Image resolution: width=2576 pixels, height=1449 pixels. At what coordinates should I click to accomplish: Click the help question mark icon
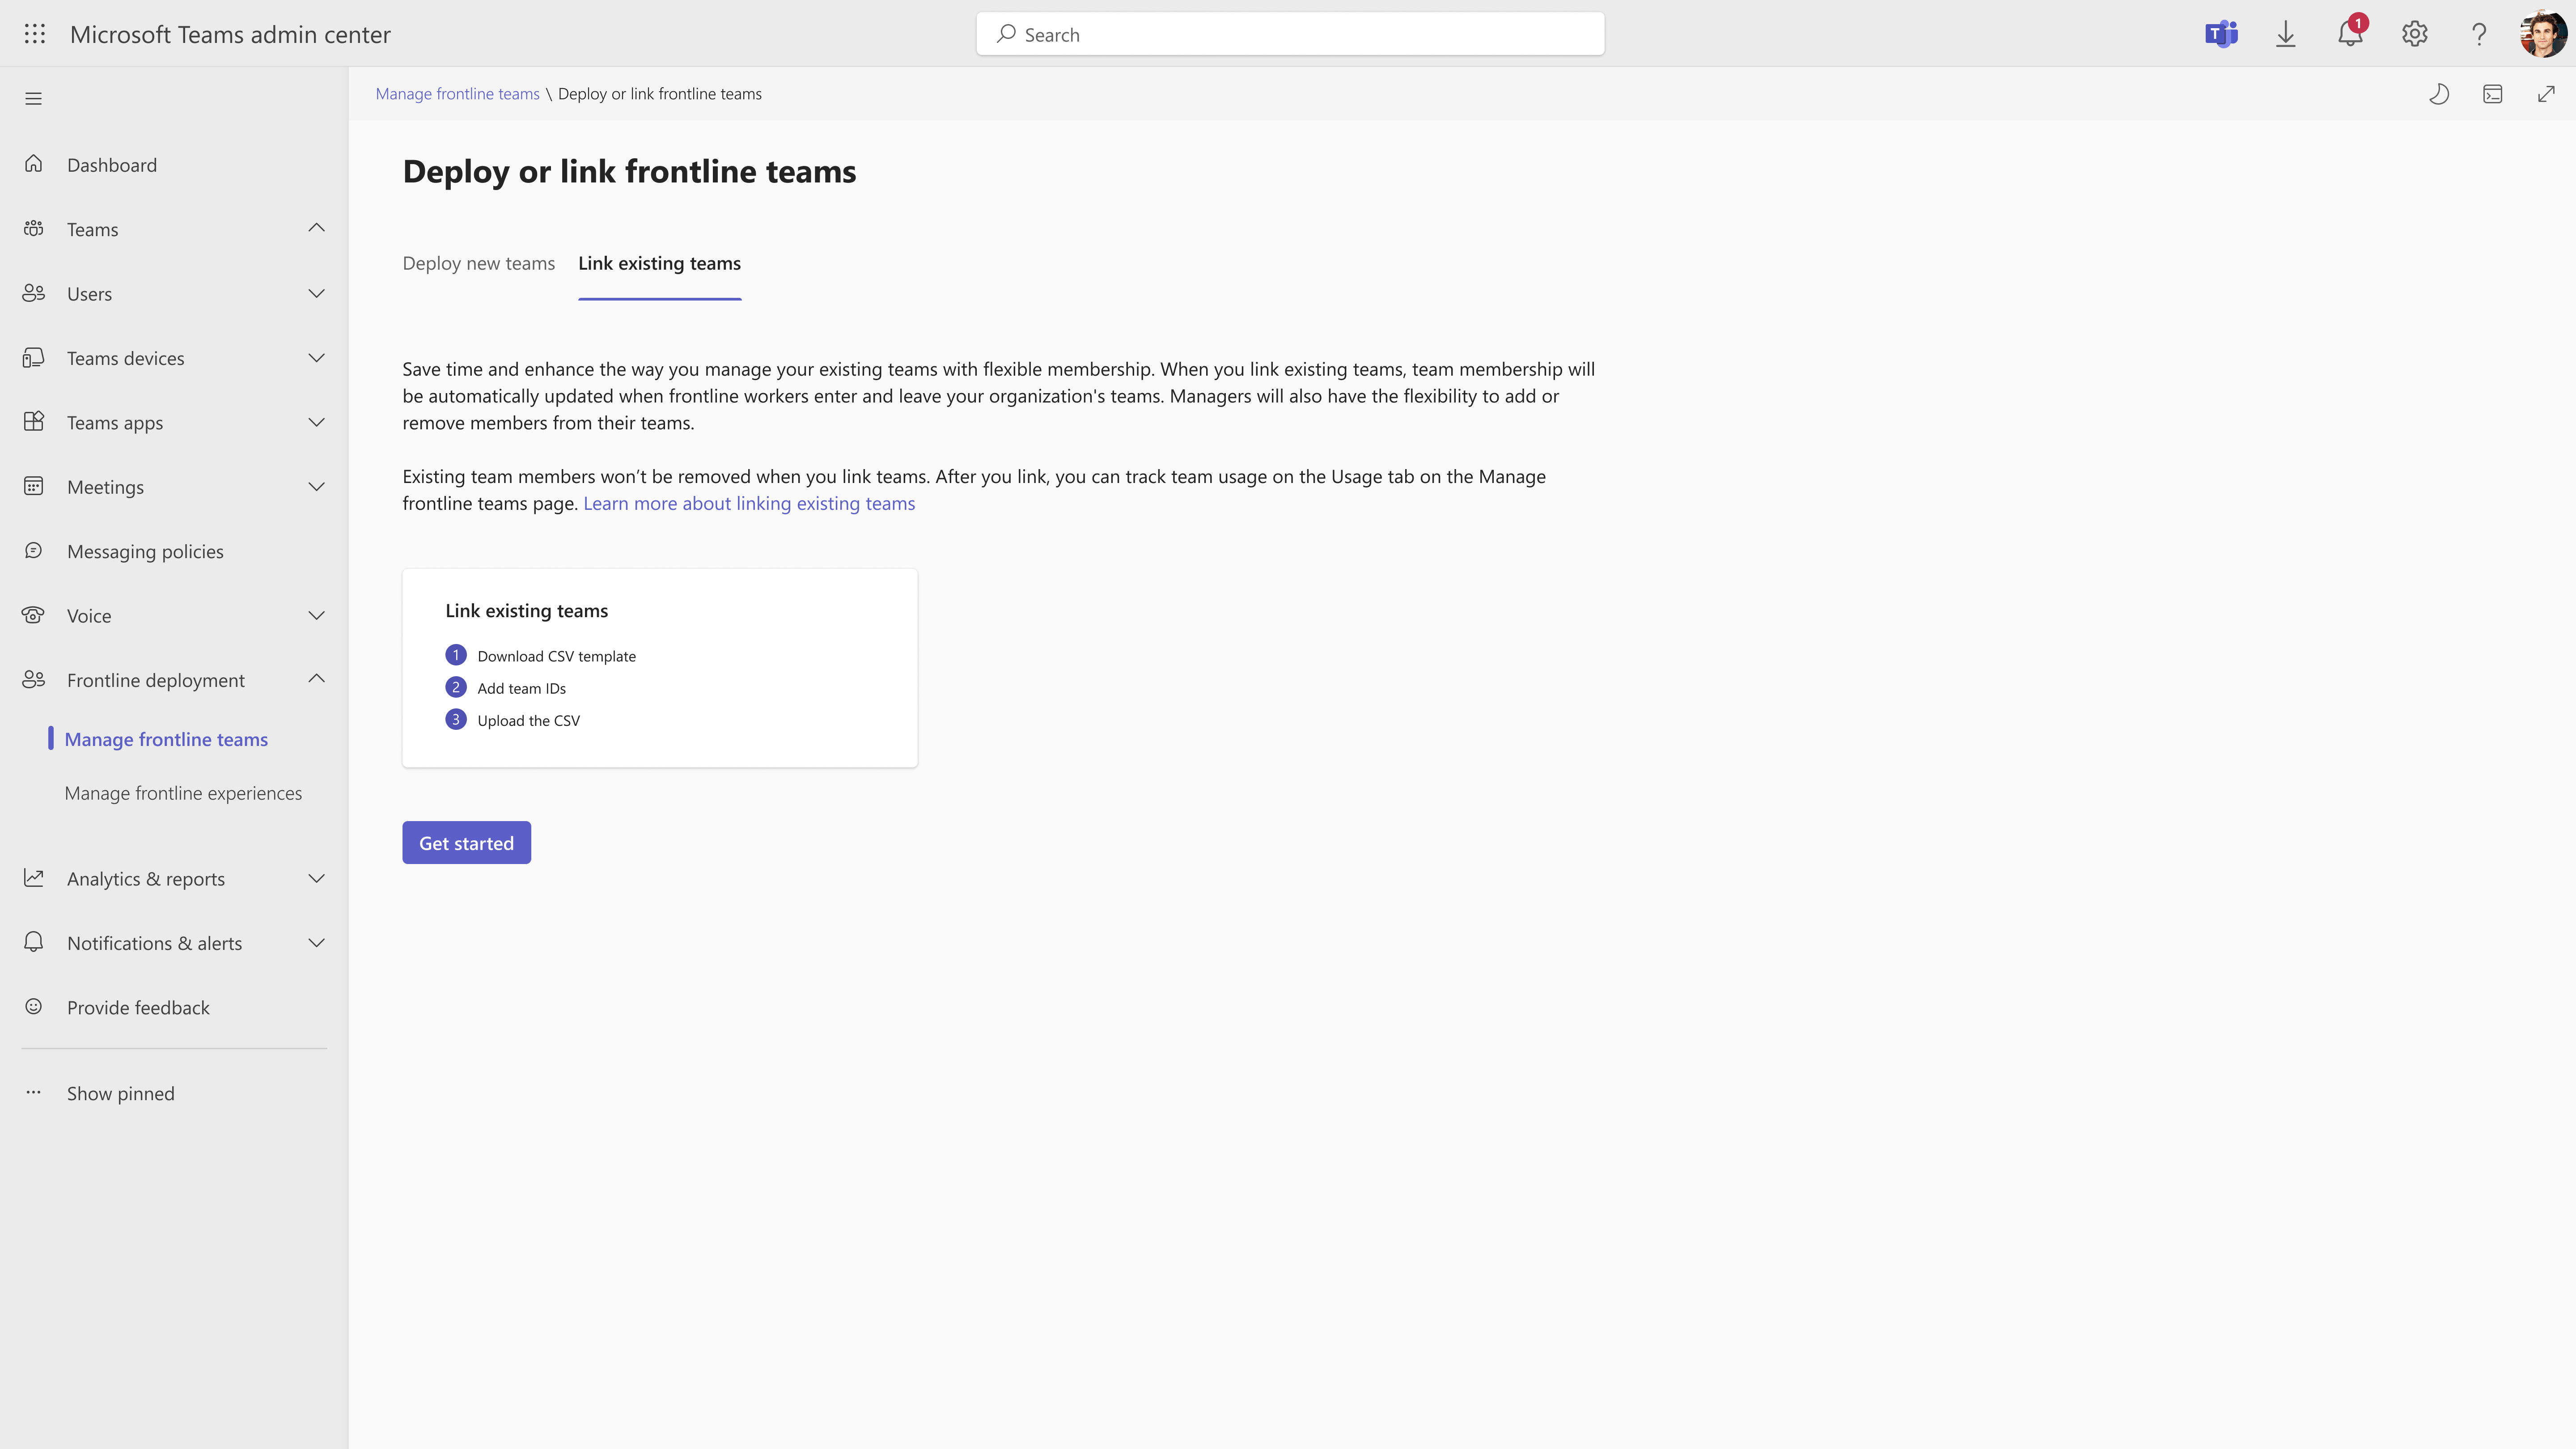tap(2478, 34)
